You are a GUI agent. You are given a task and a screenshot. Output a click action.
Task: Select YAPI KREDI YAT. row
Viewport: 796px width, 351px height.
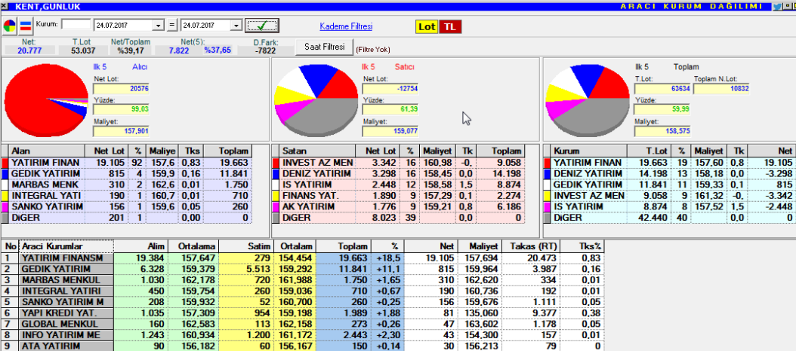pyautogui.click(x=304, y=313)
